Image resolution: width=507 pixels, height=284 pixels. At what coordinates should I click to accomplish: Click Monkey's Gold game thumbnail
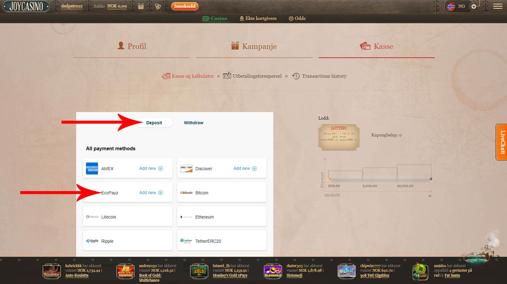pos(199,271)
